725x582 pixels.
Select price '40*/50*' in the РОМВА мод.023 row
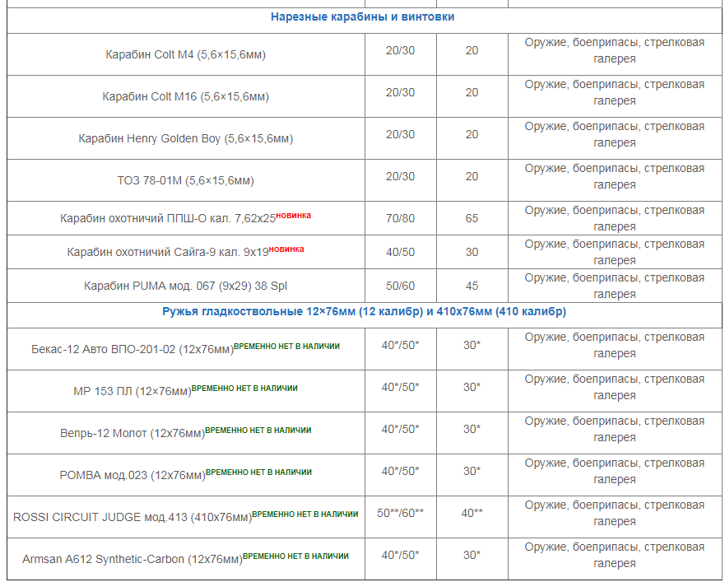[401, 471]
